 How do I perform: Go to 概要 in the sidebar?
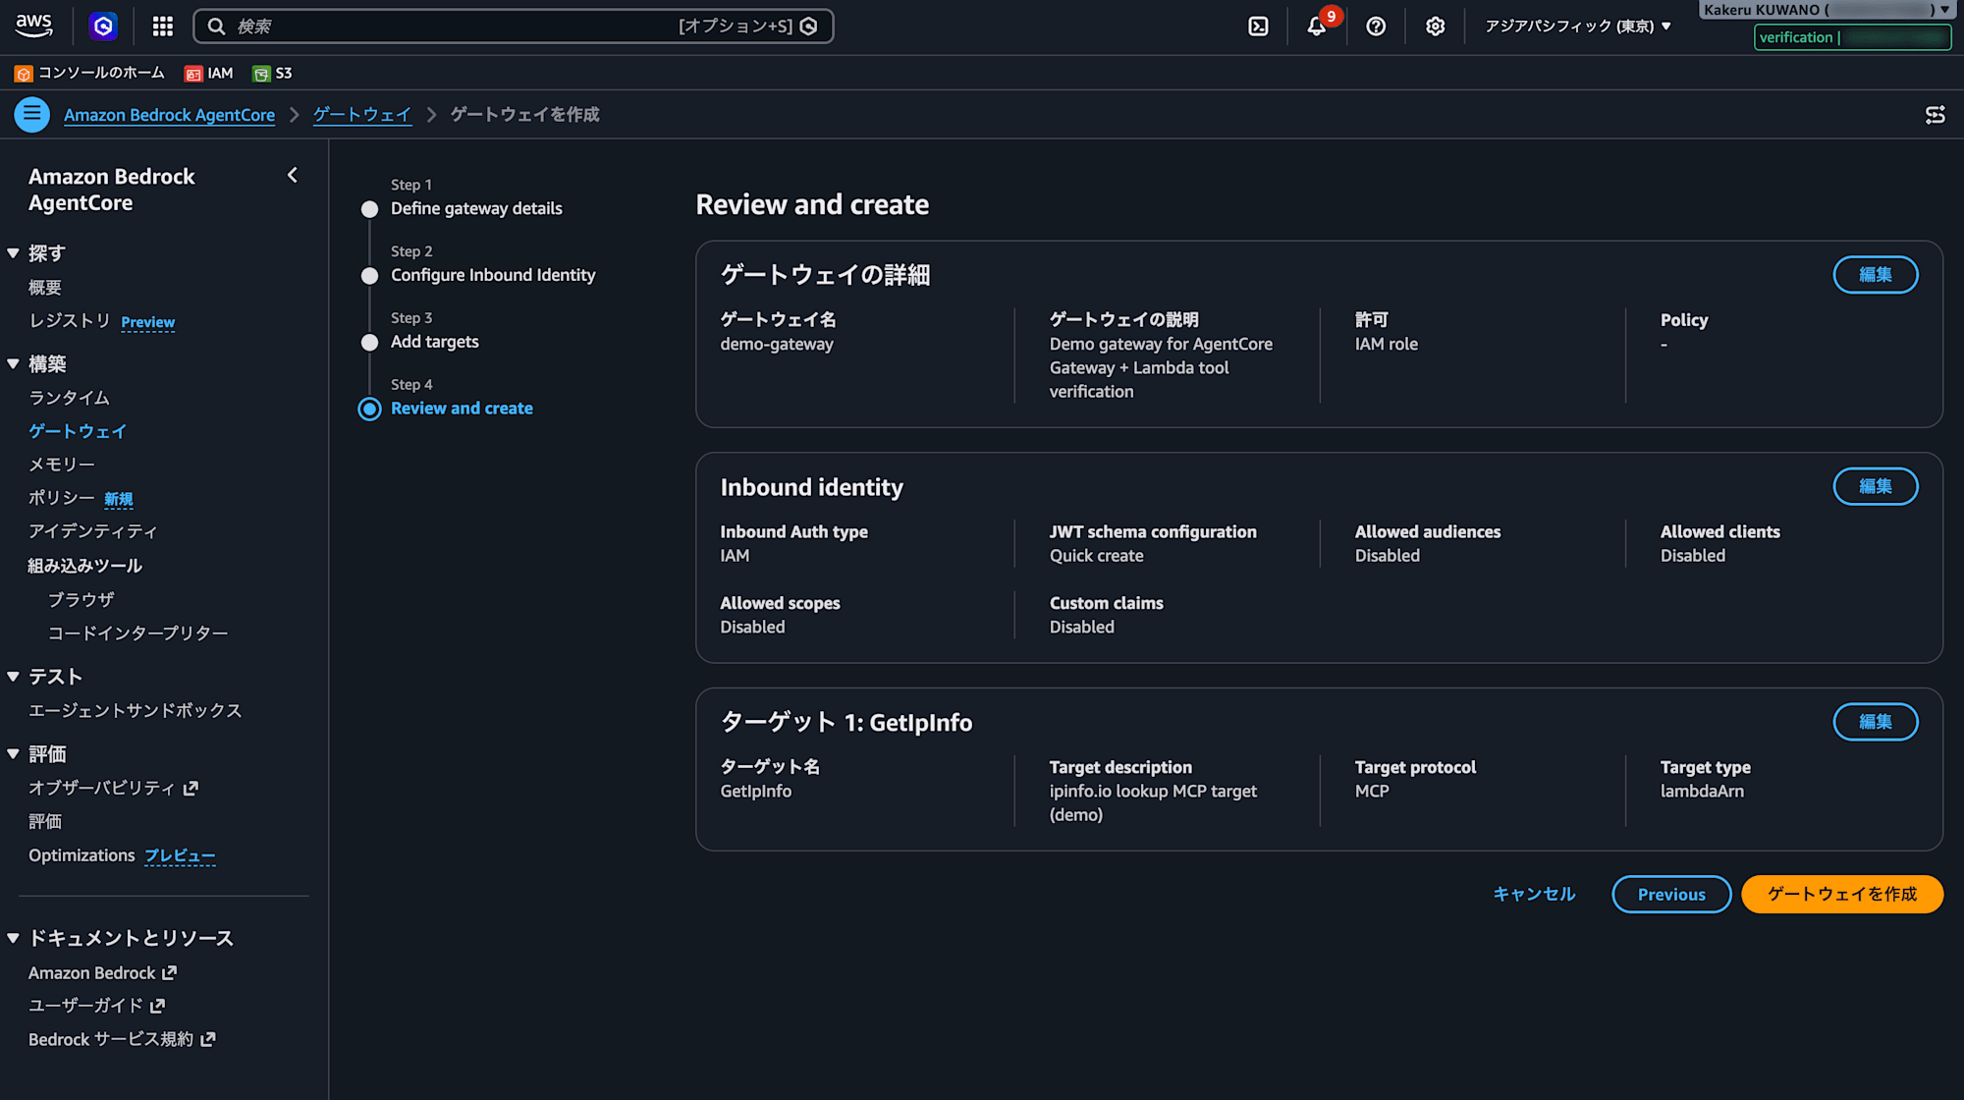(45, 288)
